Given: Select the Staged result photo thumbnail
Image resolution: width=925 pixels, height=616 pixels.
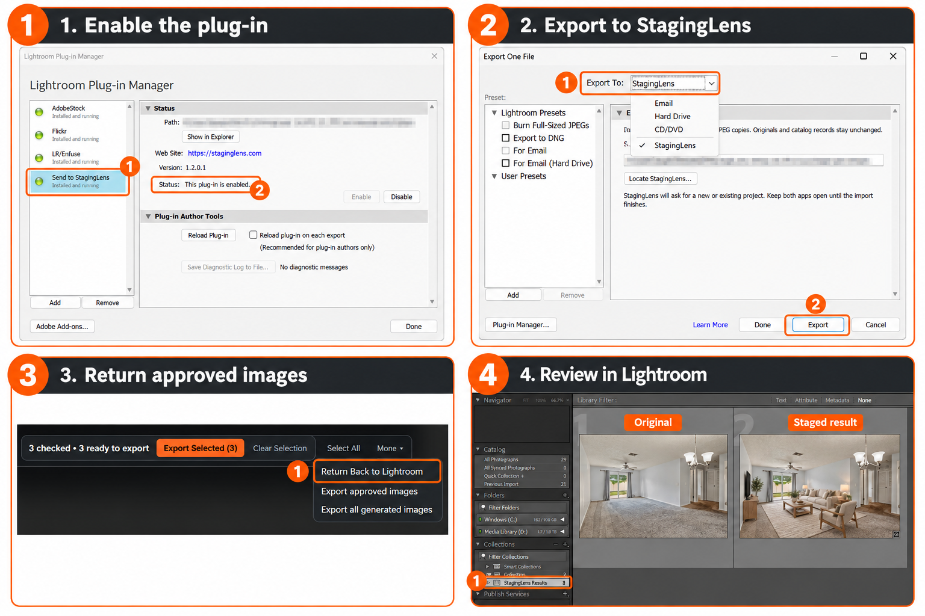Looking at the screenshot, I should pos(820,486).
